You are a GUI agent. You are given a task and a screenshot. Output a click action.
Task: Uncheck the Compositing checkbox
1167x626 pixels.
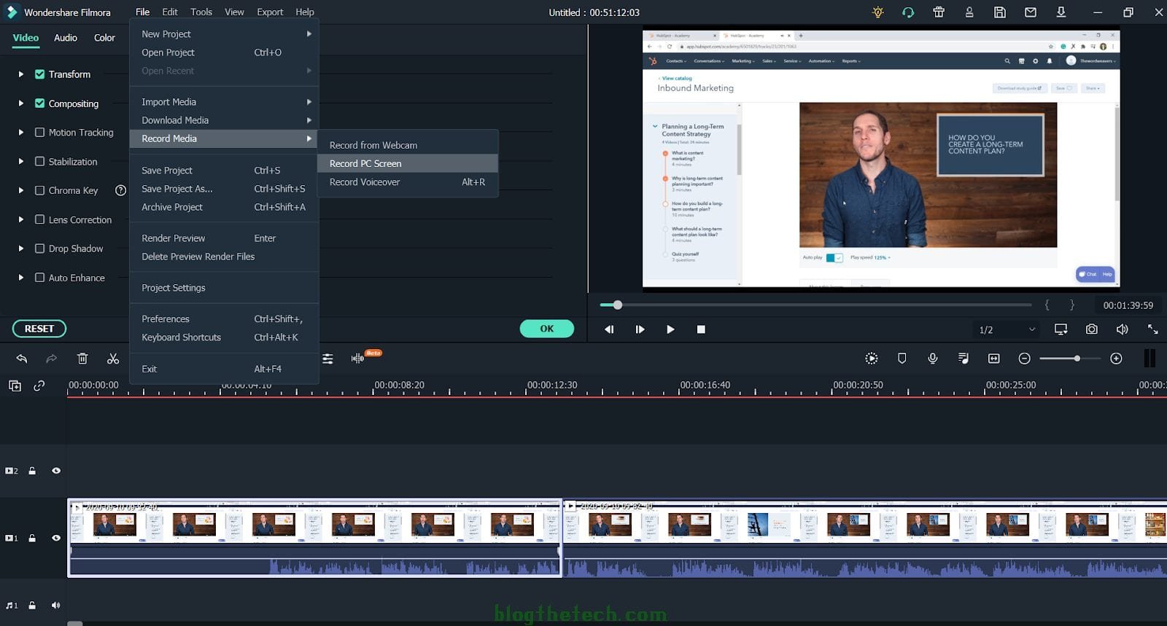click(x=40, y=103)
